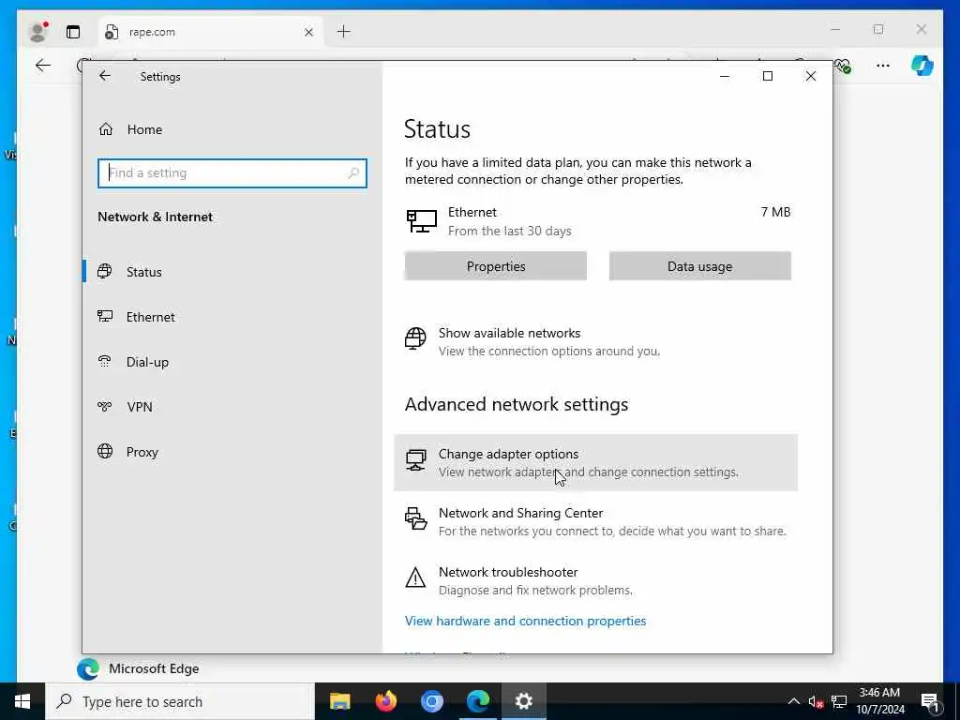This screenshot has height=720, width=960.
Task: Click the Status globe icon in sidebar
Action: pyautogui.click(x=105, y=271)
